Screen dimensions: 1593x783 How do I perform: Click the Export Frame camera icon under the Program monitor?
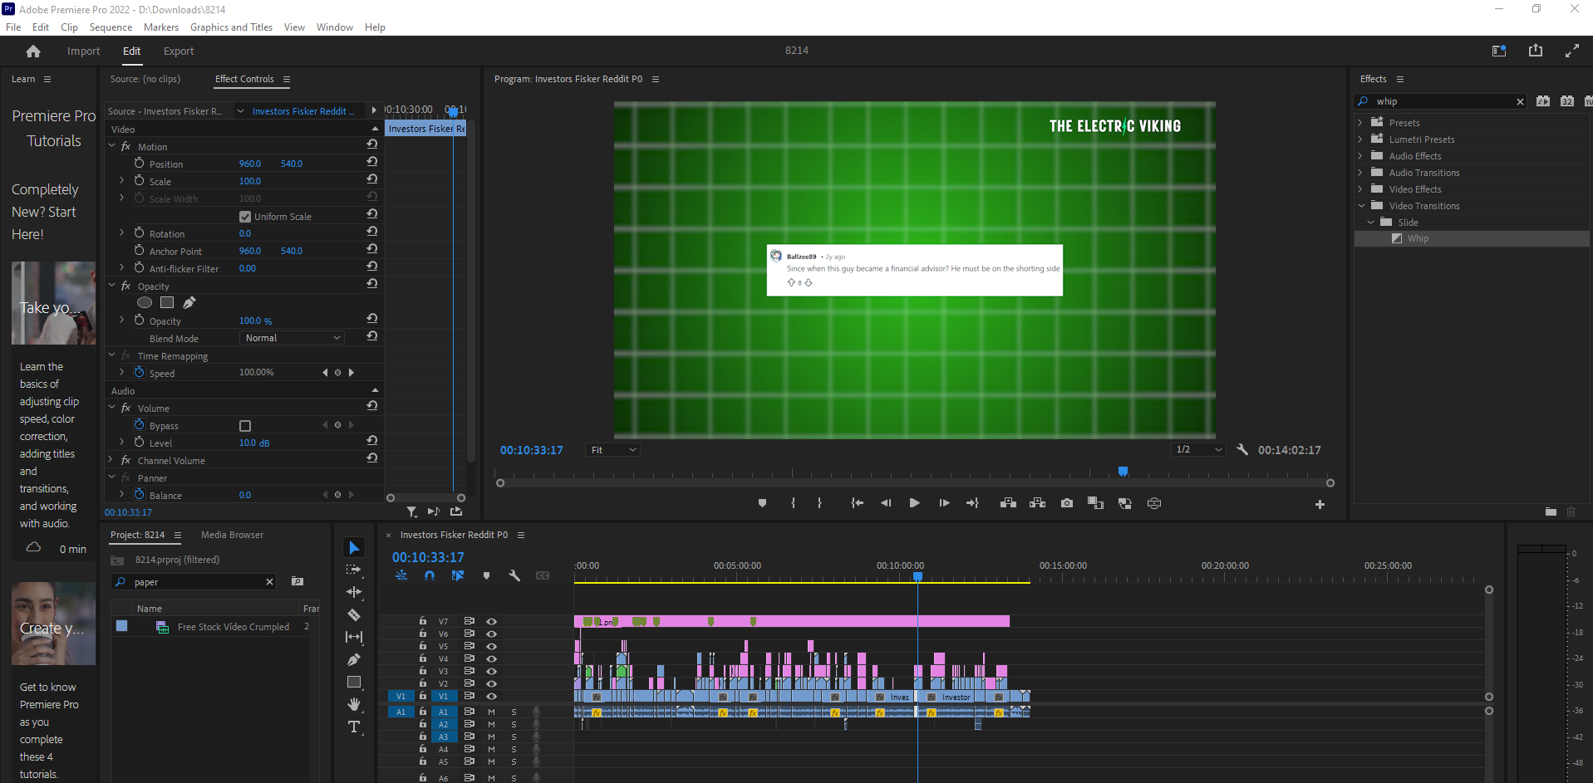click(1067, 502)
